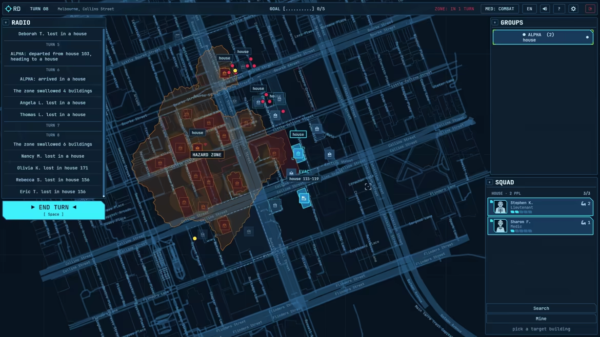Image resolution: width=600 pixels, height=337 pixels.
Task: Select the ALPHA (2) house group
Action: tap(543, 37)
